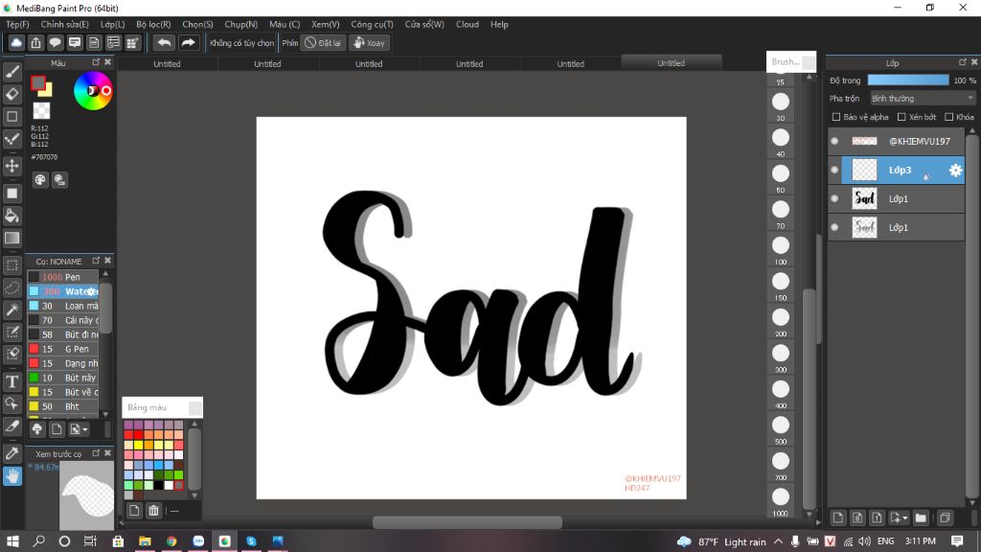Add new layer icon in Lớp panel

coord(837,517)
